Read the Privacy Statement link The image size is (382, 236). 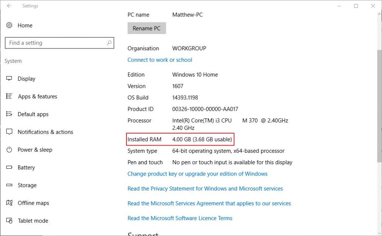[x=205, y=189]
